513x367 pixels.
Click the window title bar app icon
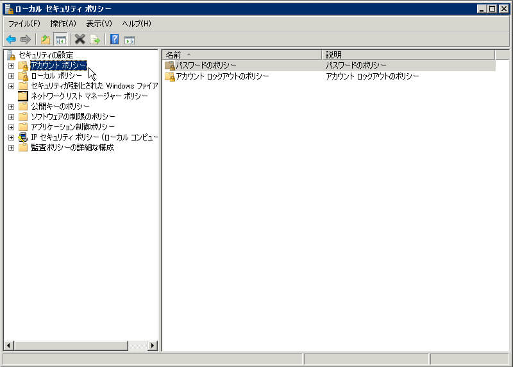point(9,8)
